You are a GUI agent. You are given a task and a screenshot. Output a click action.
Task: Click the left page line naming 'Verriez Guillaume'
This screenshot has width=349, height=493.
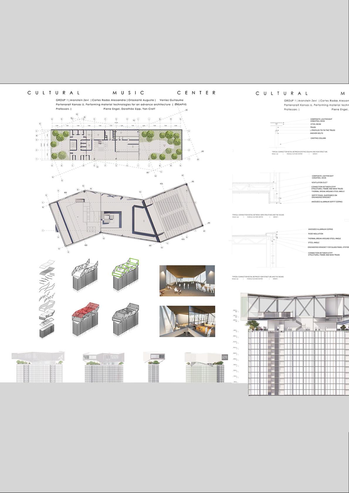click(x=120, y=100)
